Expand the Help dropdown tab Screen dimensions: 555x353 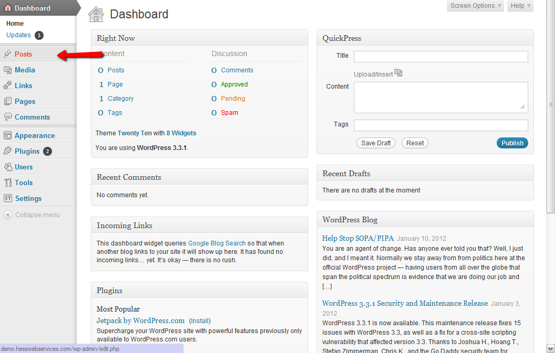pos(520,6)
